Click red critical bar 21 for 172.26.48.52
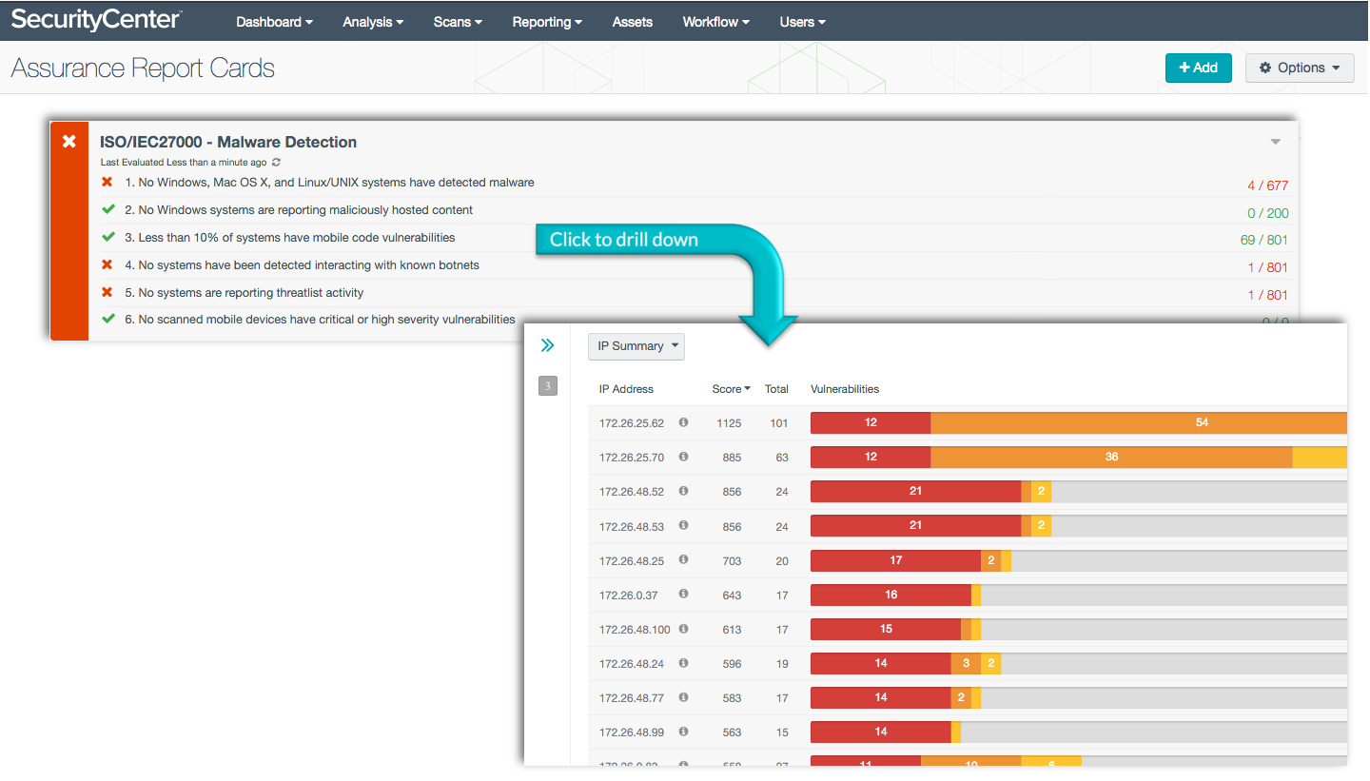The width and height of the screenshot is (1370, 781). (915, 491)
